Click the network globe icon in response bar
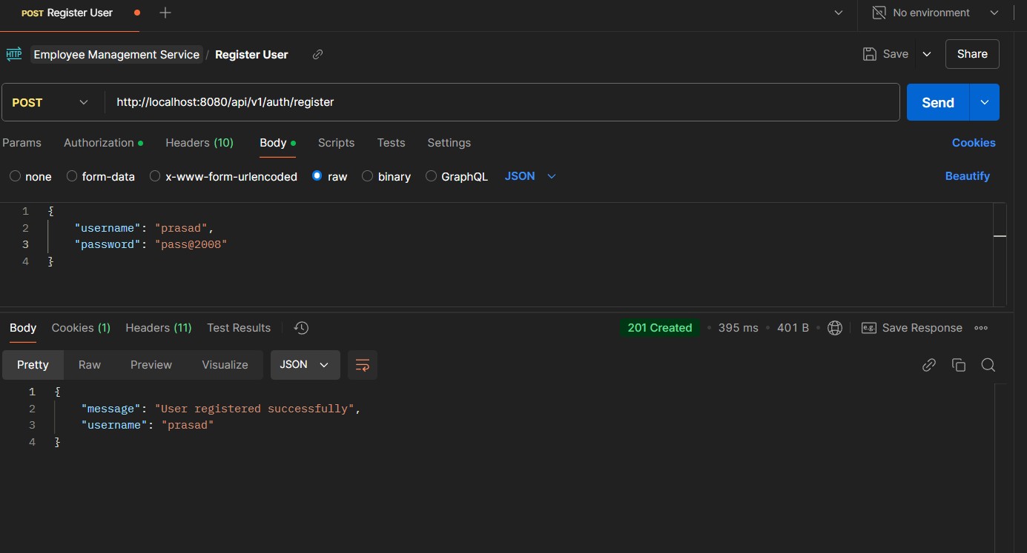This screenshot has height=553, width=1027. tap(835, 328)
